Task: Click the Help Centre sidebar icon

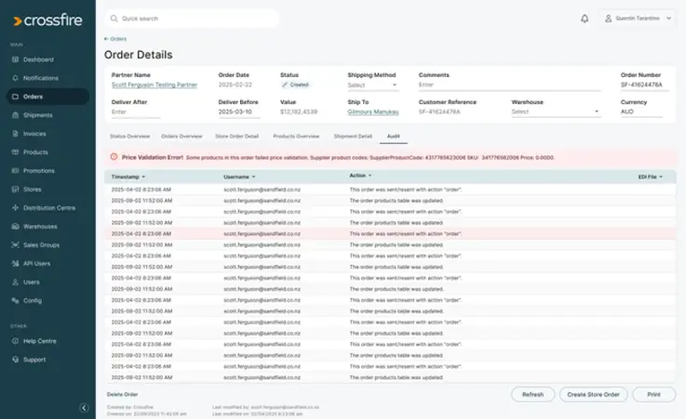Action: coord(15,341)
